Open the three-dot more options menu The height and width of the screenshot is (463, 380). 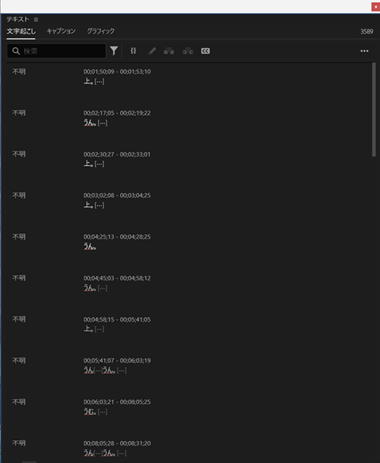coord(364,51)
